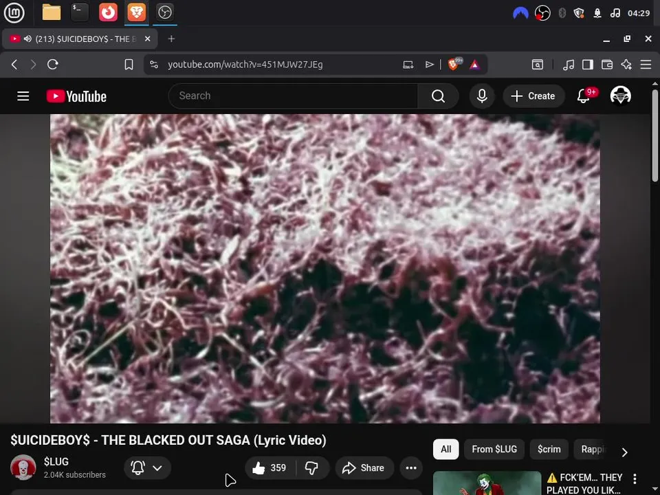
Task: Select the $UICIDEBOY$ YouTube browser tab
Action: [x=80, y=38]
